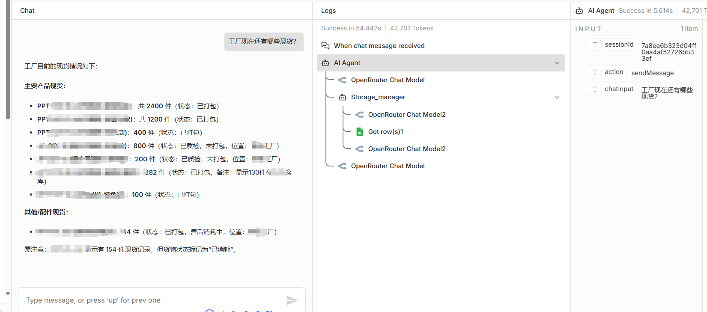Screen dimensions: 707x312
Task: Click the Google Sheets icon for Get row(s)1
Action: (360, 132)
